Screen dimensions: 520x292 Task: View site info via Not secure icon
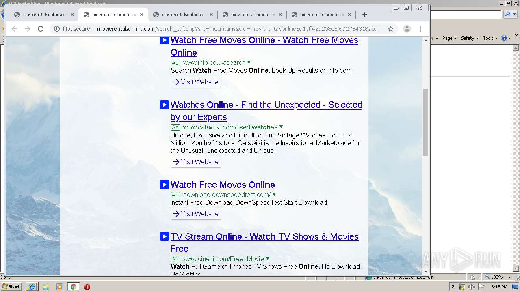tap(57, 29)
